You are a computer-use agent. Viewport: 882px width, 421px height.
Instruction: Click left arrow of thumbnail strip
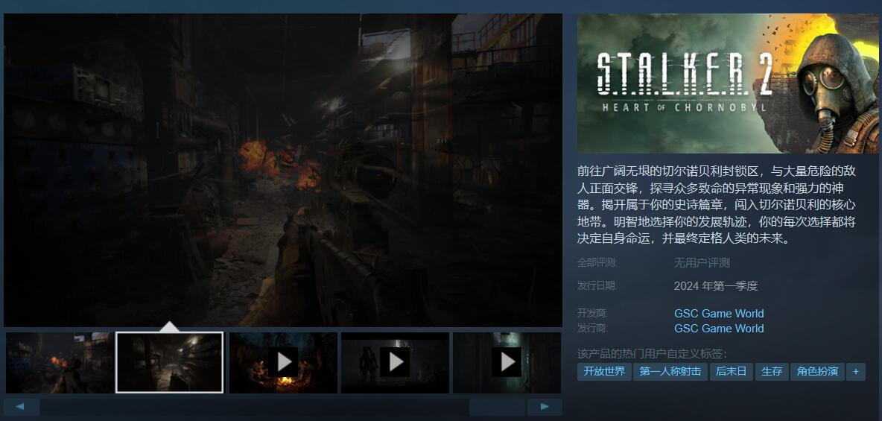click(21, 407)
